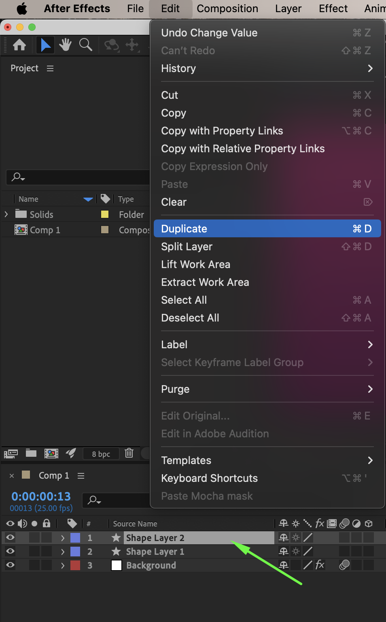Image resolution: width=386 pixels, height=622 pixels.
Task: Open the Comp 1 timeline panel menu
Action: 81,476
